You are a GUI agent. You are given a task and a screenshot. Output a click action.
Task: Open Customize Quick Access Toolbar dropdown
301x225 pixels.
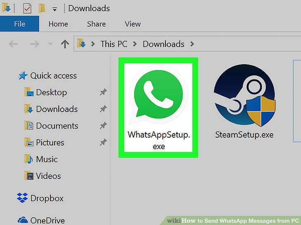(55, 9)
